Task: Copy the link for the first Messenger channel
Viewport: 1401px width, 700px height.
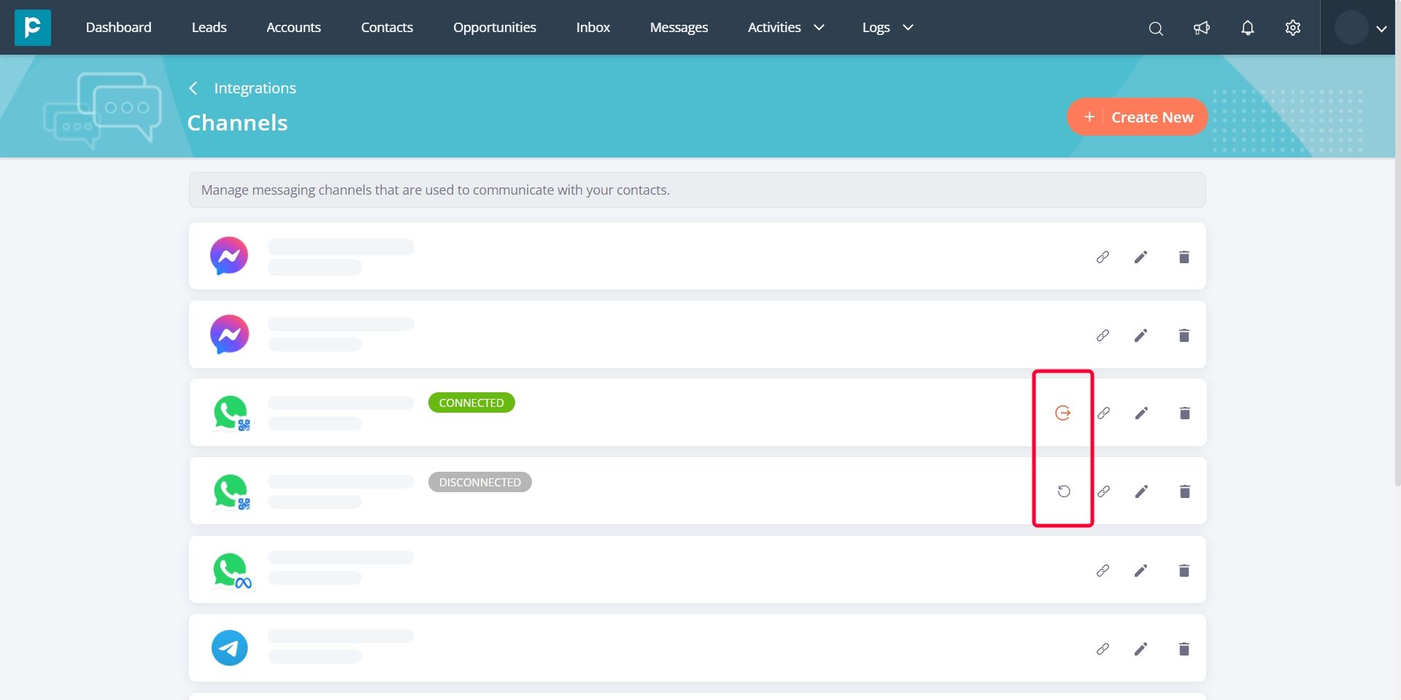Action: coord(1103,257)
